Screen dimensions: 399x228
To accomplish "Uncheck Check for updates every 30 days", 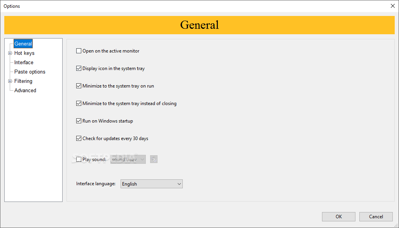I will pos(79,139).
